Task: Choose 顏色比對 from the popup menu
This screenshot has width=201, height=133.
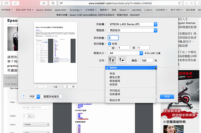Action: [x=130, y=77]
